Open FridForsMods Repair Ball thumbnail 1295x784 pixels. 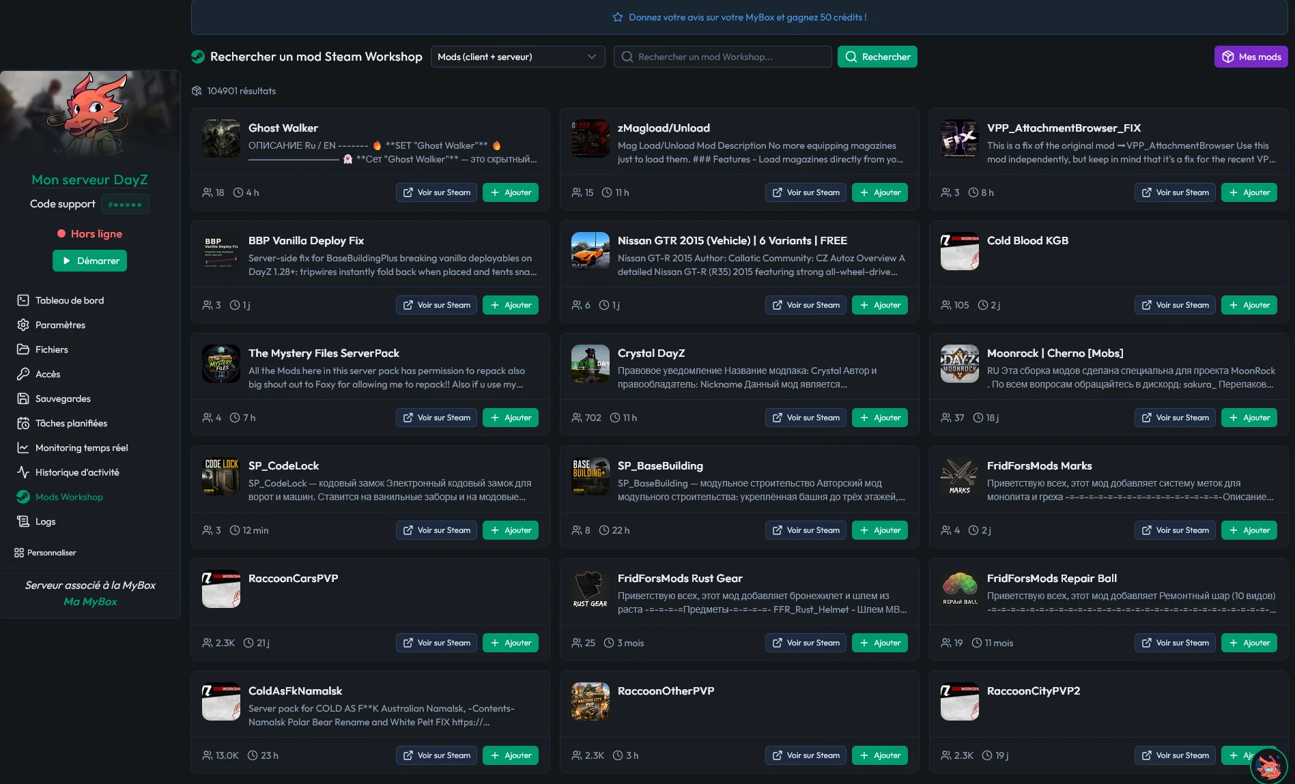click(960, 589)
